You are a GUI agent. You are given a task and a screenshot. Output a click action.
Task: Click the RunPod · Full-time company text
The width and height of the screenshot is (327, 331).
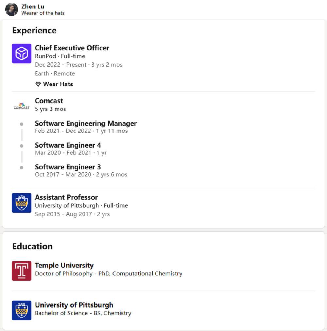(60, 56)
